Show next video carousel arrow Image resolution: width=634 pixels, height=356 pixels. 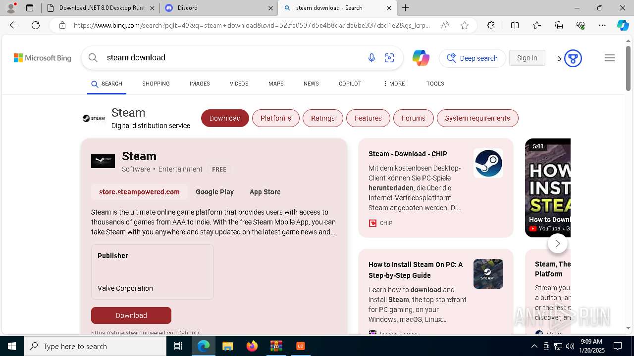[x=558, y=243]
